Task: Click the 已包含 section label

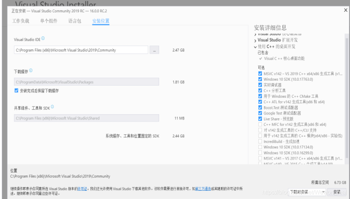Action: 263,53
